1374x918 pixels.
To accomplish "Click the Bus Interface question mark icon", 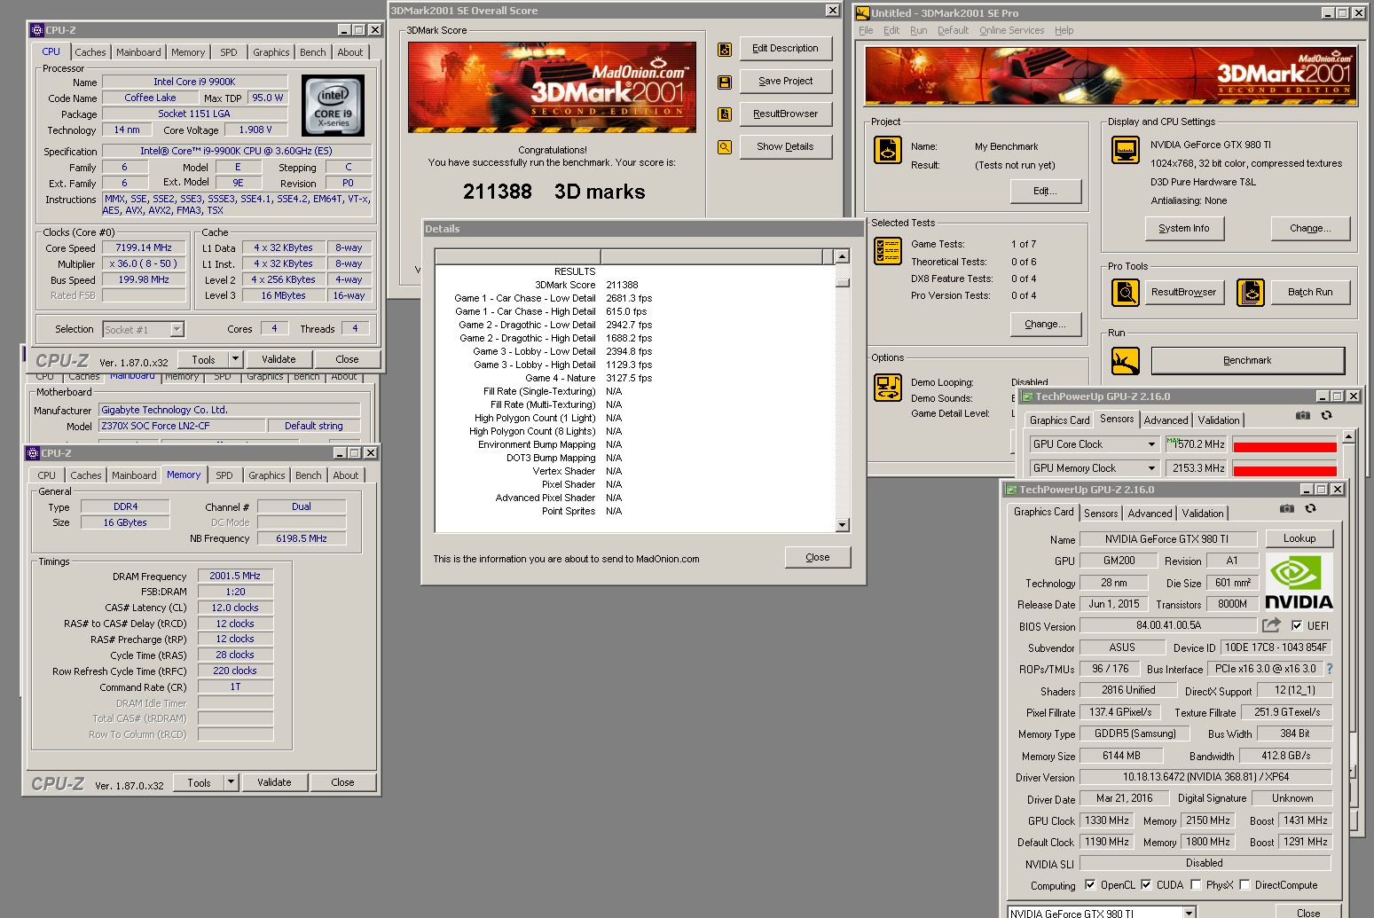I will tap(1329, 669).
